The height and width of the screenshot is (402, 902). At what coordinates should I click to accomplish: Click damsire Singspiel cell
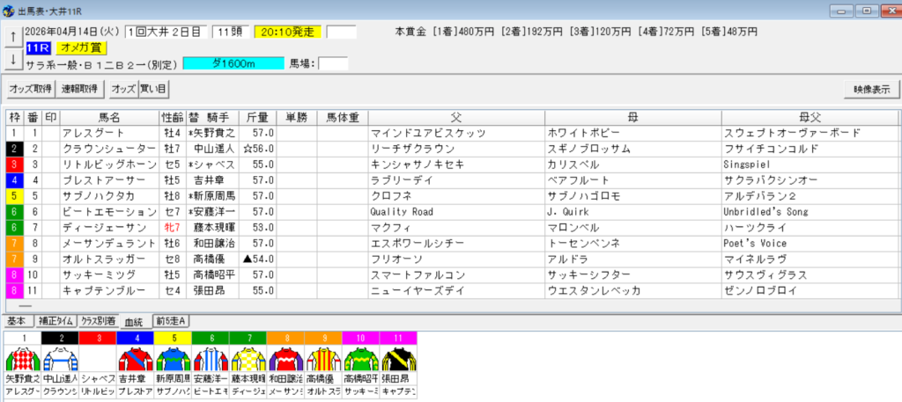click(x=810, y=164)
